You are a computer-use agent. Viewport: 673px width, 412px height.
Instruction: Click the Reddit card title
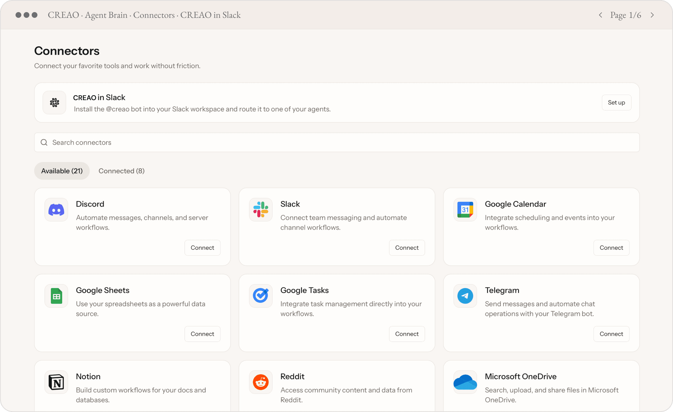click(292, 377)
